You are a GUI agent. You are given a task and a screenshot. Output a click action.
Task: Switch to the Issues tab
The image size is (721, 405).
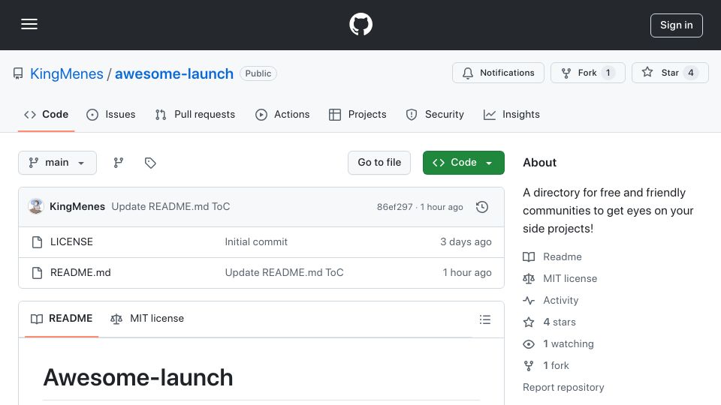coord(111,114)
